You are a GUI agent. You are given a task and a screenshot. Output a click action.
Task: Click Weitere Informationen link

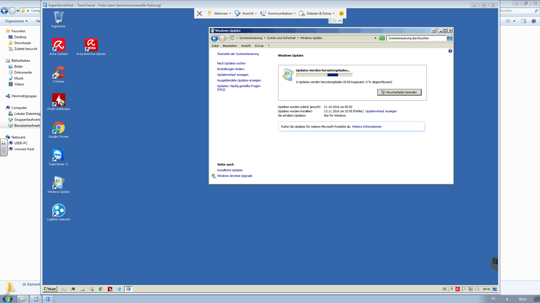(366, 127)
